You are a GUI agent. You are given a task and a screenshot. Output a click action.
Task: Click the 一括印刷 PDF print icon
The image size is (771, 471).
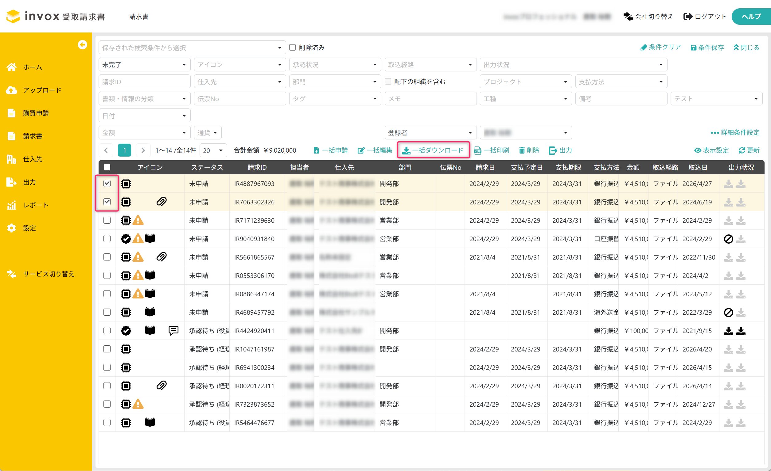477,150
